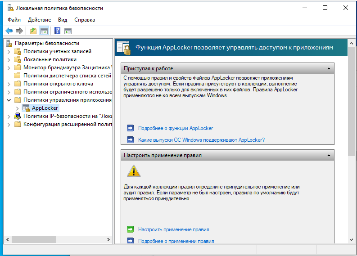
Task: Click blue arrow icon beside Какие выпуски ОС Windows
Action: tap(130, 139)
